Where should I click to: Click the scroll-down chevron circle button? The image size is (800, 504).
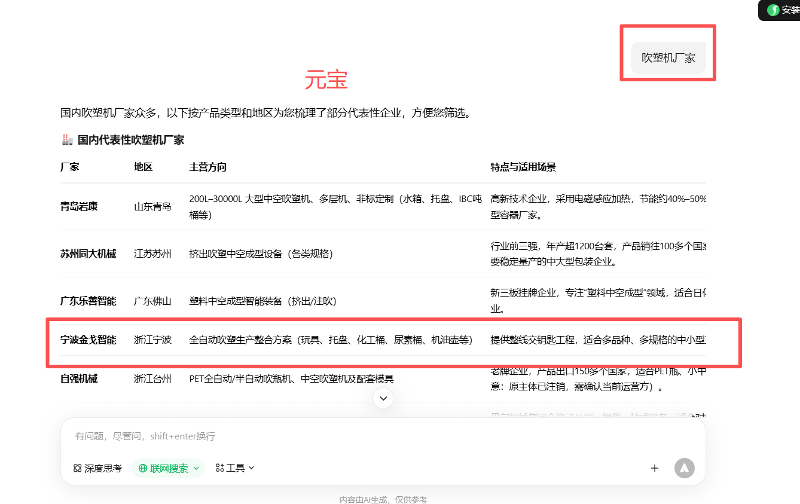point(383,398)
